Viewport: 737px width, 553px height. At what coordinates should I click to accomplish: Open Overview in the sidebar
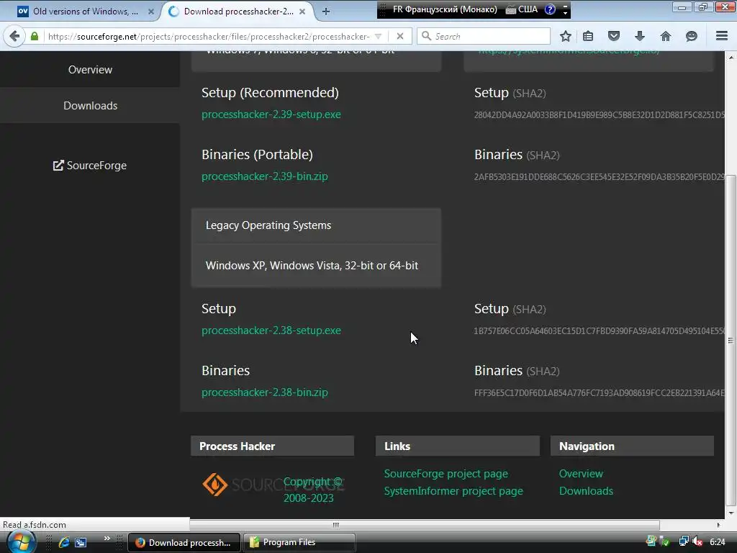(x=90, y=70)
